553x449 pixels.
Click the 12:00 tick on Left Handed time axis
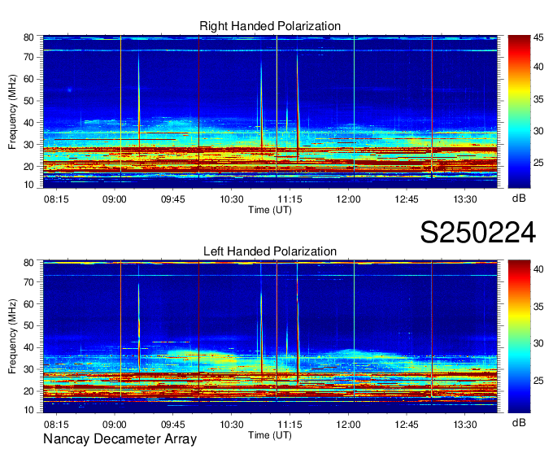(x=348, y=425)
